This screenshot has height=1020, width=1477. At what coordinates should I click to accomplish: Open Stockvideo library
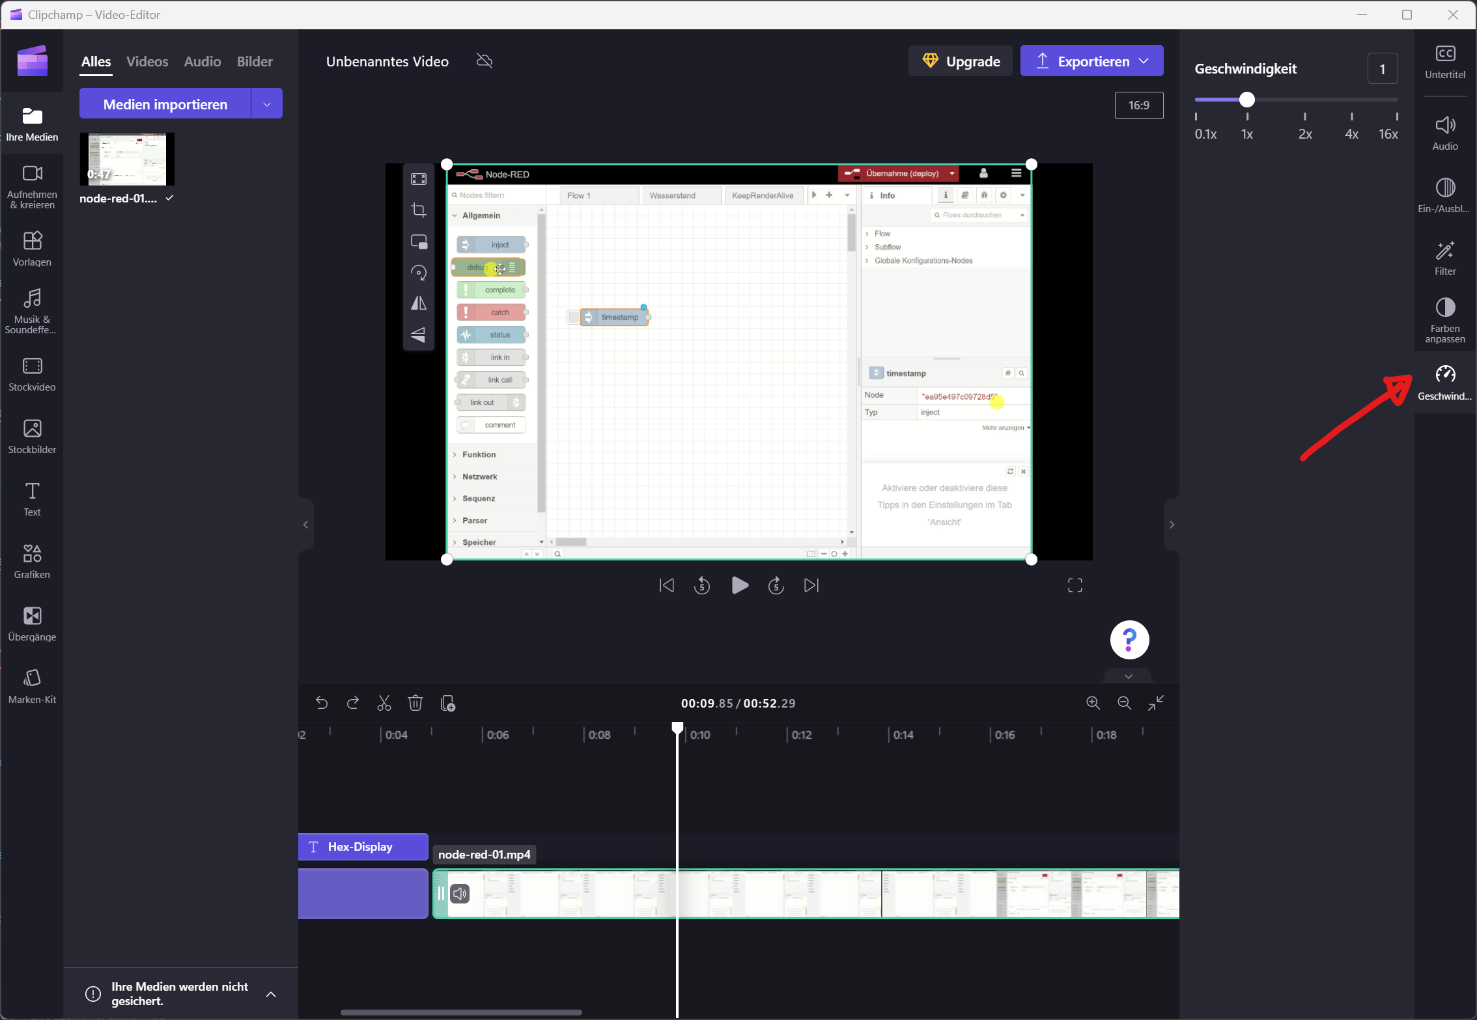32,374
